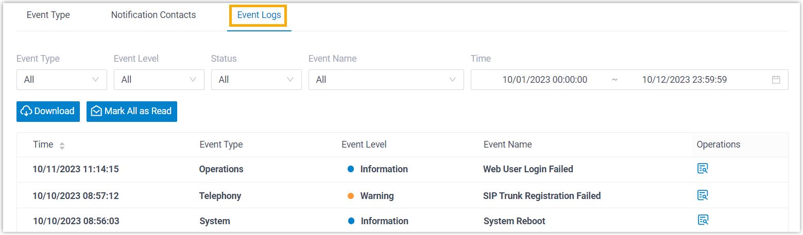Sort log table by Time column arrows
Image resolution: width=803 pixels, height=235 pixels.
point(62,146)
